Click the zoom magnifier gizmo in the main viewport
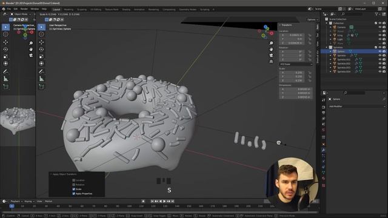Image resolution: width=388 pixels, height=218 pixels. coord(271,43)
